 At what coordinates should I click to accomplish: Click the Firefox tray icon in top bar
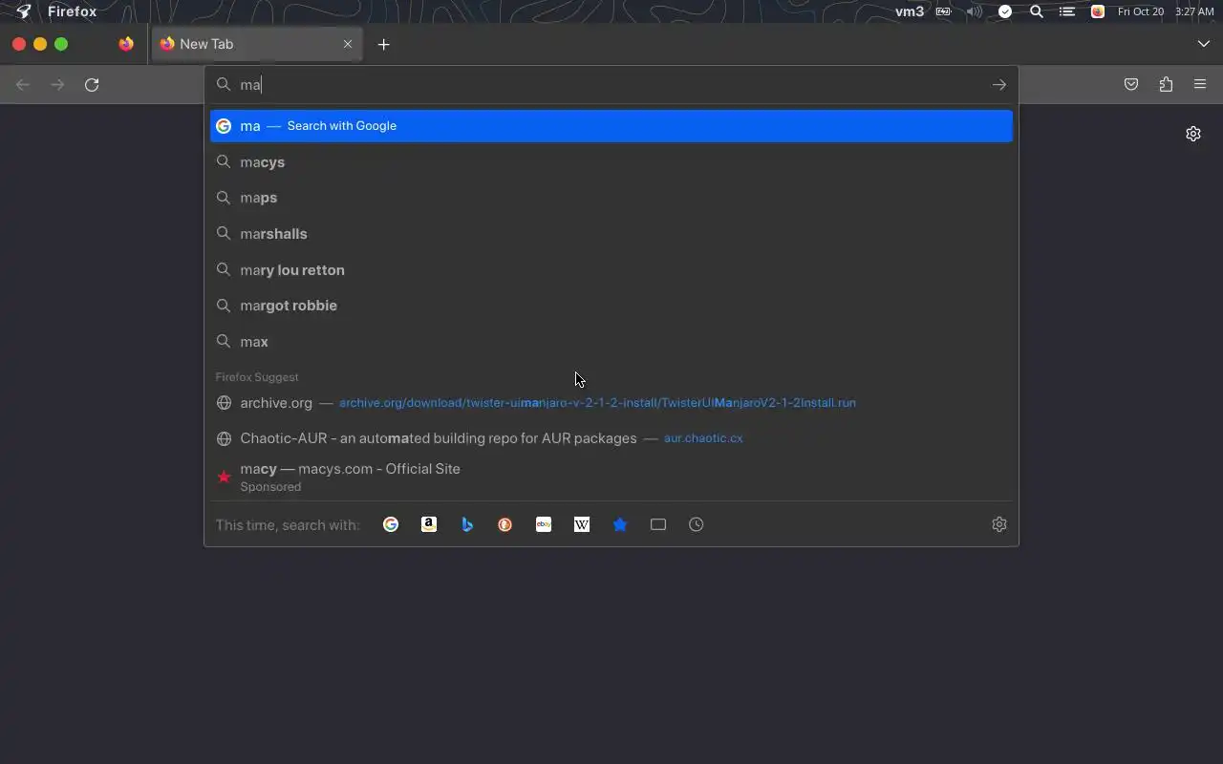[1098, 11]
